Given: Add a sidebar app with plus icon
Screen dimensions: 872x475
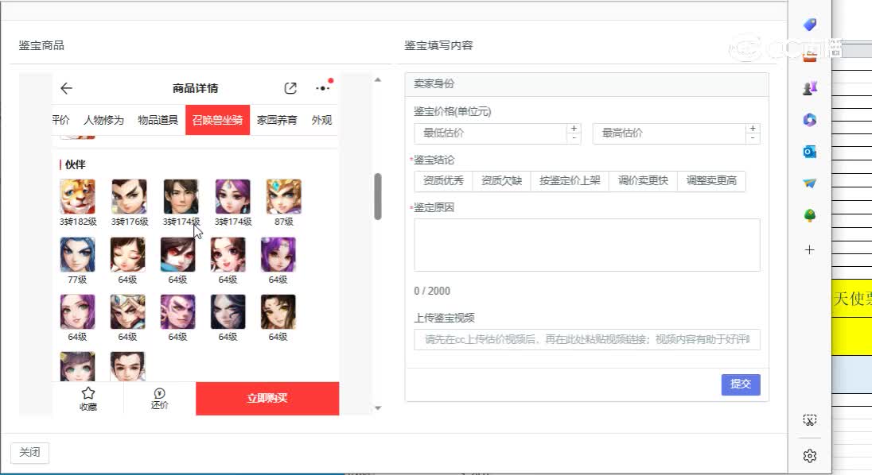Looking at the screenshot, I should point(810,249).
